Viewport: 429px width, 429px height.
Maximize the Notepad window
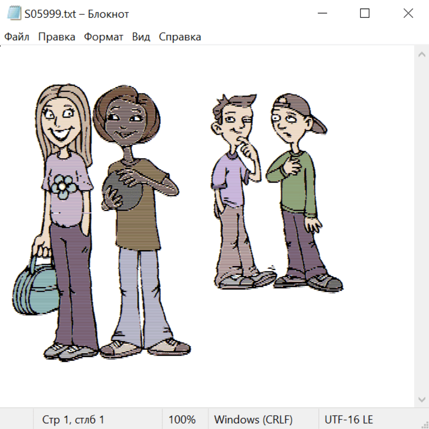(365, 13)
